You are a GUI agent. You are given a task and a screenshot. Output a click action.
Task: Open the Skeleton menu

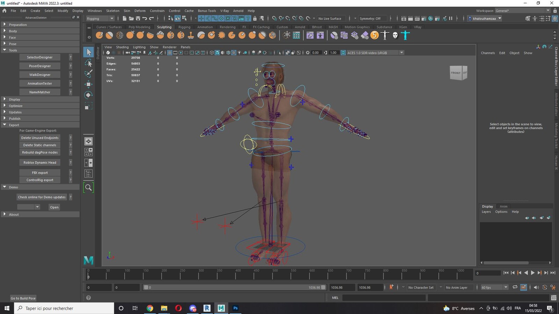coord(112,11)
